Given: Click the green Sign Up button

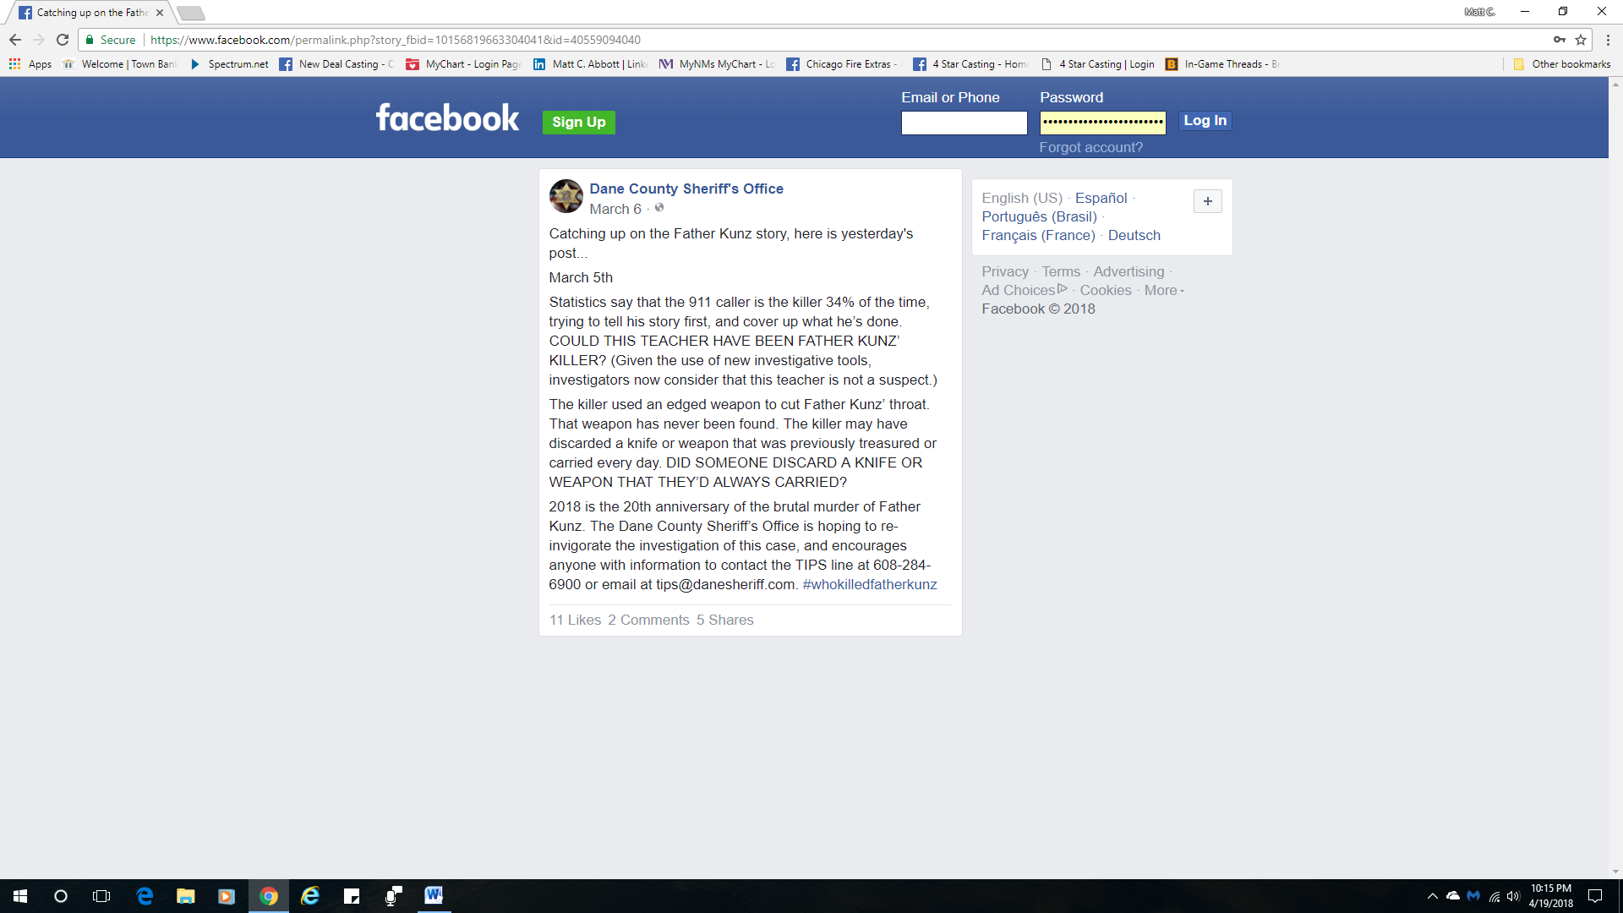Looking at the screenshot, I should 579,122.
